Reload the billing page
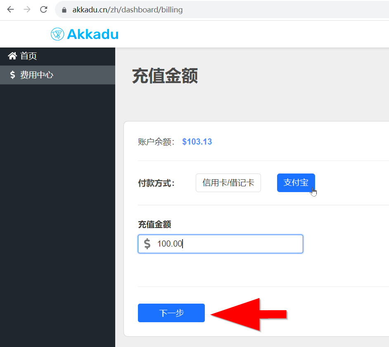The height and width of the screenshot is (347, 389). [44, 10]
